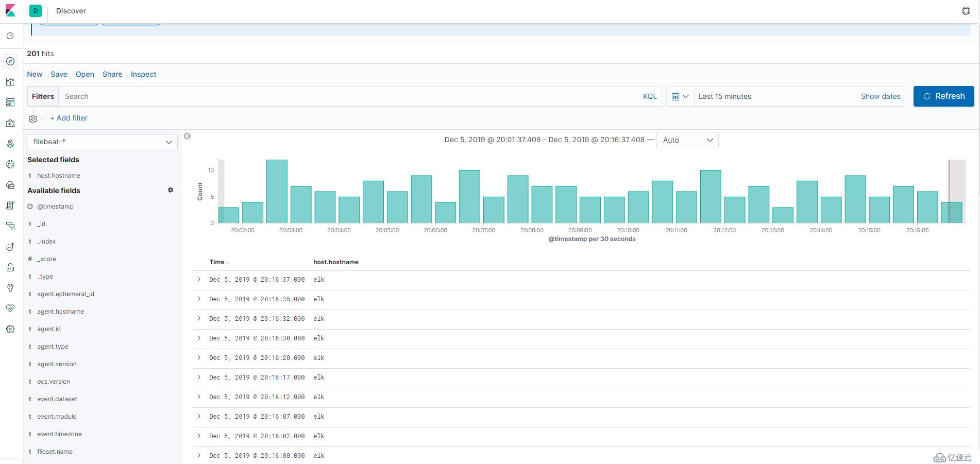
Task: Open Uptime icon in sidebar
Action: point(10,247)
